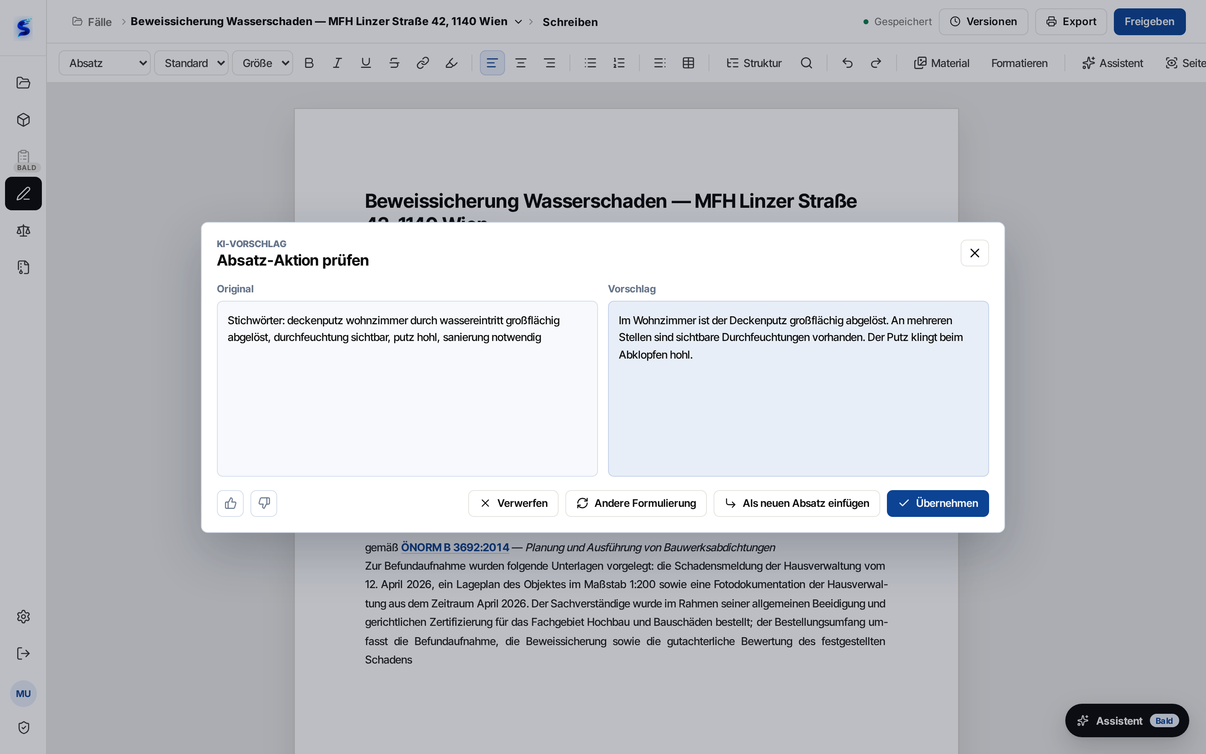
Task: Open the Material panel
Action: [x=941, y=63]
